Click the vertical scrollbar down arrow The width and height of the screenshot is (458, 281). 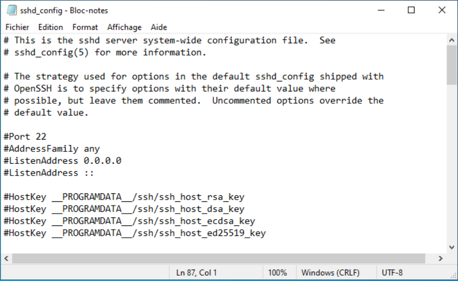point(452,247)
